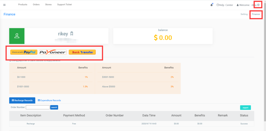Click the Order Number column header

pos(115,115)
